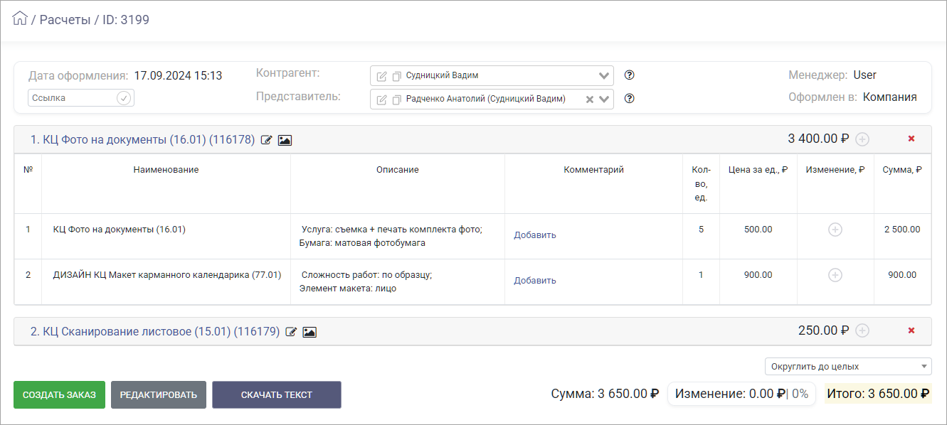The height and width of the screenshot is (425, 947).
Task: Clear selected representative Радченко Анатолий
Action: pyautogui.click(x=589, y=99)
